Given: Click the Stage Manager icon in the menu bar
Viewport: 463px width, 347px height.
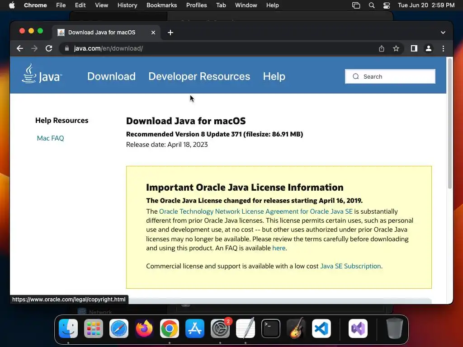Looking at the screenshot, I should tap(356, 5).
